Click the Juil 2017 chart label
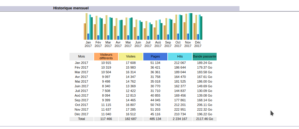 (148, 44)
